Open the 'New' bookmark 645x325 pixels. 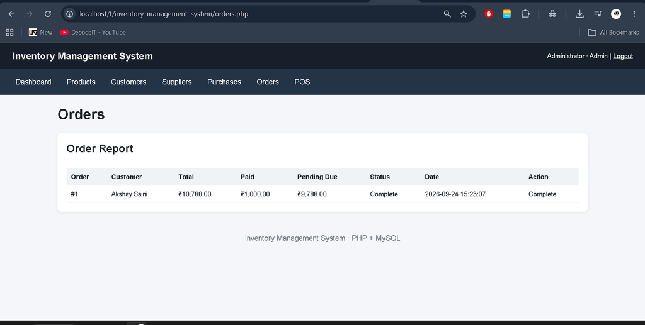(40, 33)
